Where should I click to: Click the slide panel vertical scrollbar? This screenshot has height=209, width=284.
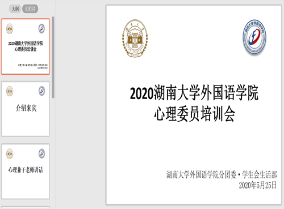click(53, 57)
